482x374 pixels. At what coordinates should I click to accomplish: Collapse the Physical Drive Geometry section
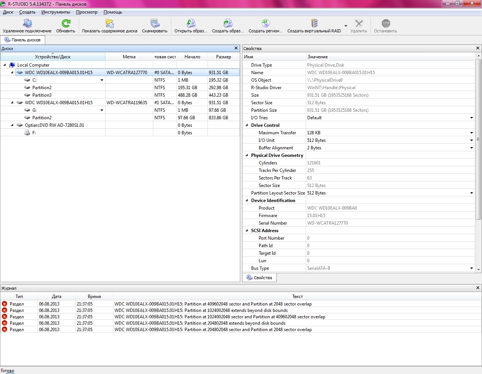coord(247,155)
